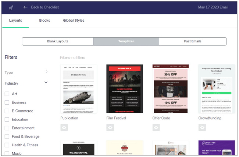Enable the E-Commerce filter checkbox
Viewport: 239px width, 157px height.
[x=7, y=111]
